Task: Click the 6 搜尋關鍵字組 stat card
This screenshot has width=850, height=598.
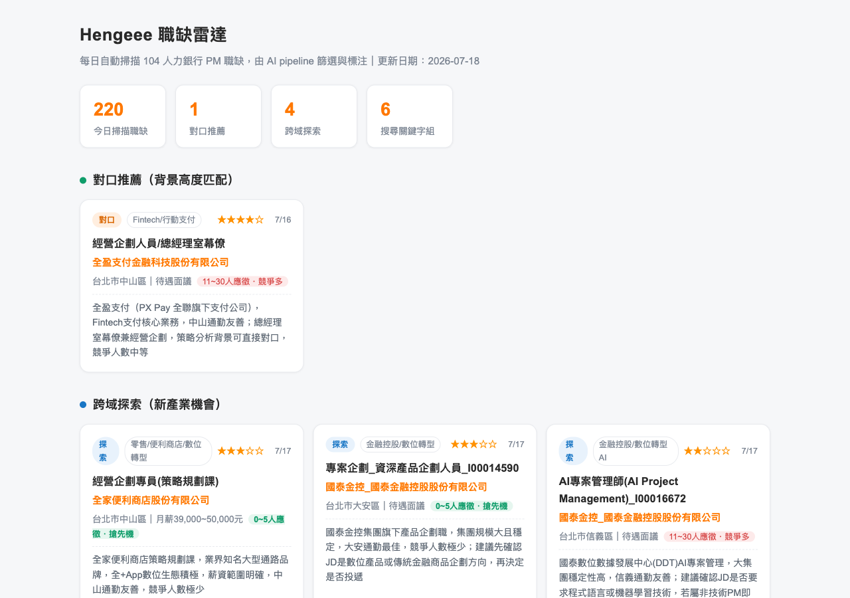Action: (x=410, y=116)
